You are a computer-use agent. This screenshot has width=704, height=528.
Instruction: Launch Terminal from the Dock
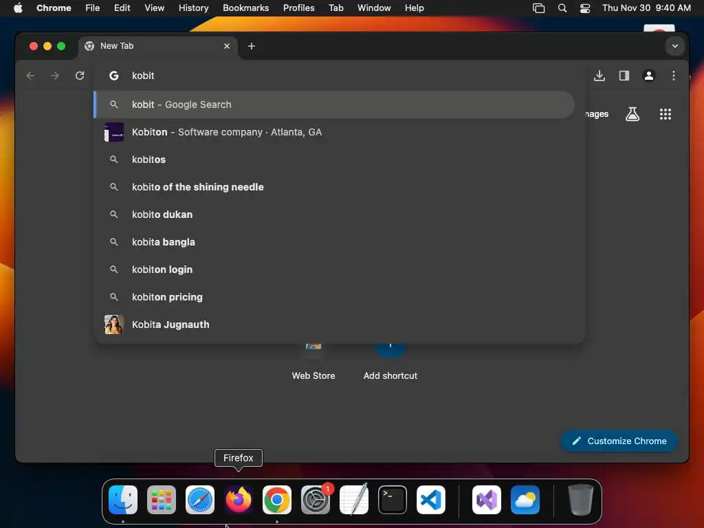point(393,499)
